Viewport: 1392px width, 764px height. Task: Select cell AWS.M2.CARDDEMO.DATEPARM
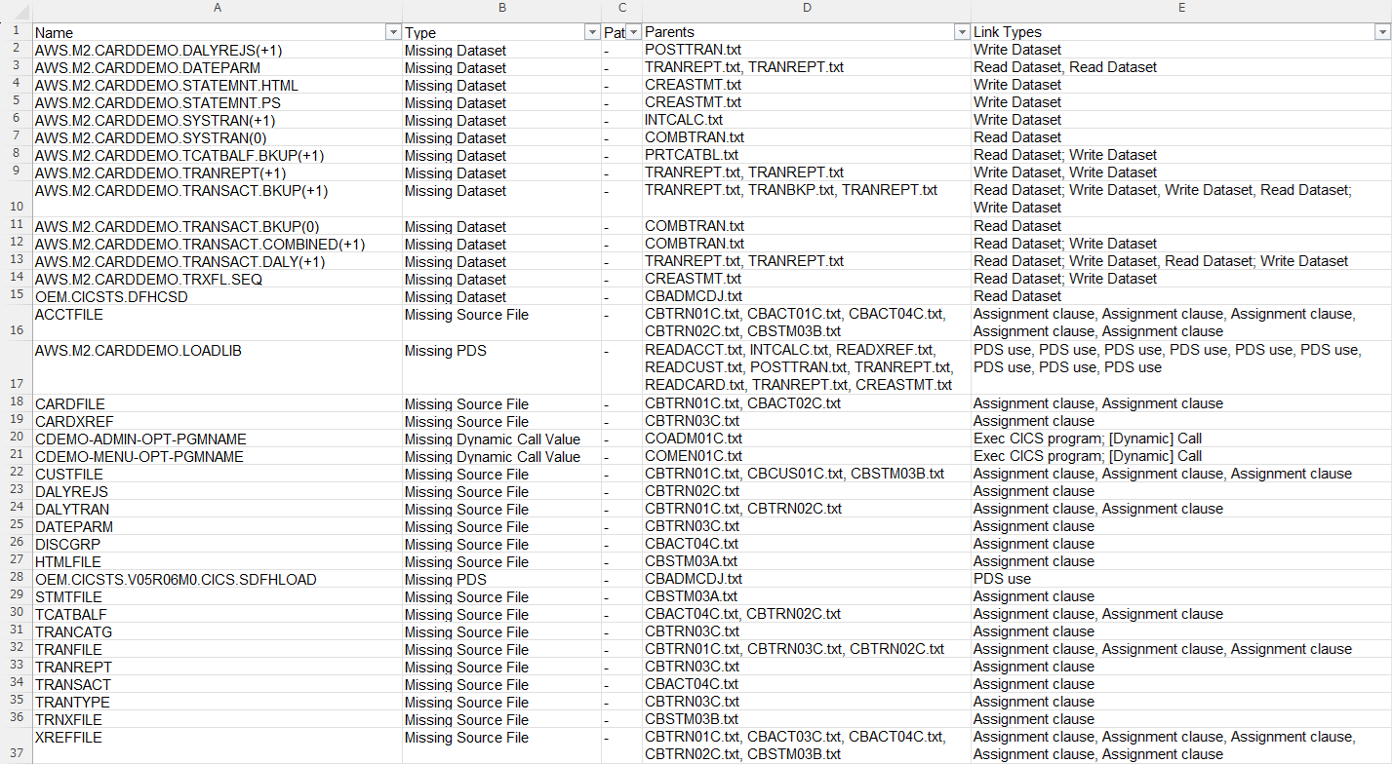(x=217, y=67)
